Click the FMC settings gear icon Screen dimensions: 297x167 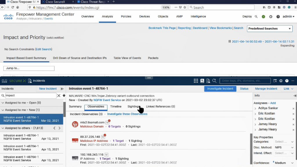tap(271, 17)
